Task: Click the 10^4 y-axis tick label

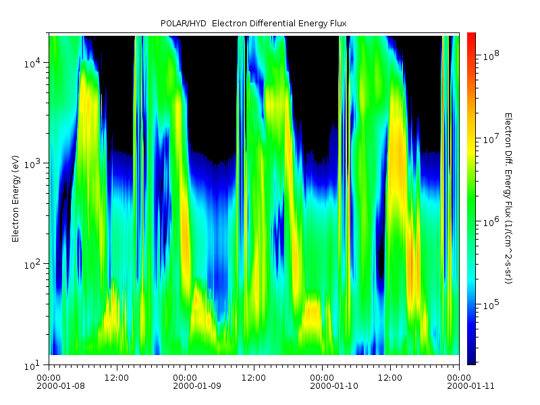Action: click(x=34, y=63)
